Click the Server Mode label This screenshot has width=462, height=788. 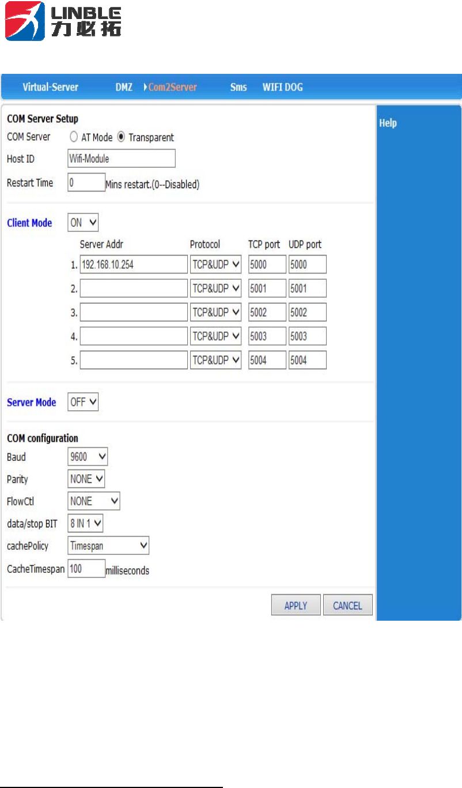tap(32, 402)
